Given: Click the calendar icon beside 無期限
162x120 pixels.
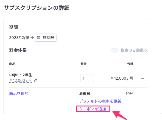Looking at the screenshot, I should pos(39,38).
